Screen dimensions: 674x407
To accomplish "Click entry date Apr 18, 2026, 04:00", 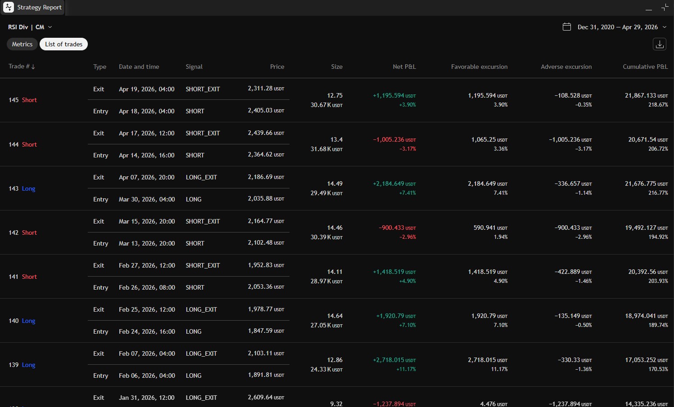I will [x=146, y=111].
